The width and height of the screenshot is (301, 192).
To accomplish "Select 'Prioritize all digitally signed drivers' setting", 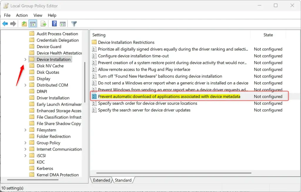I will (173, 49).
